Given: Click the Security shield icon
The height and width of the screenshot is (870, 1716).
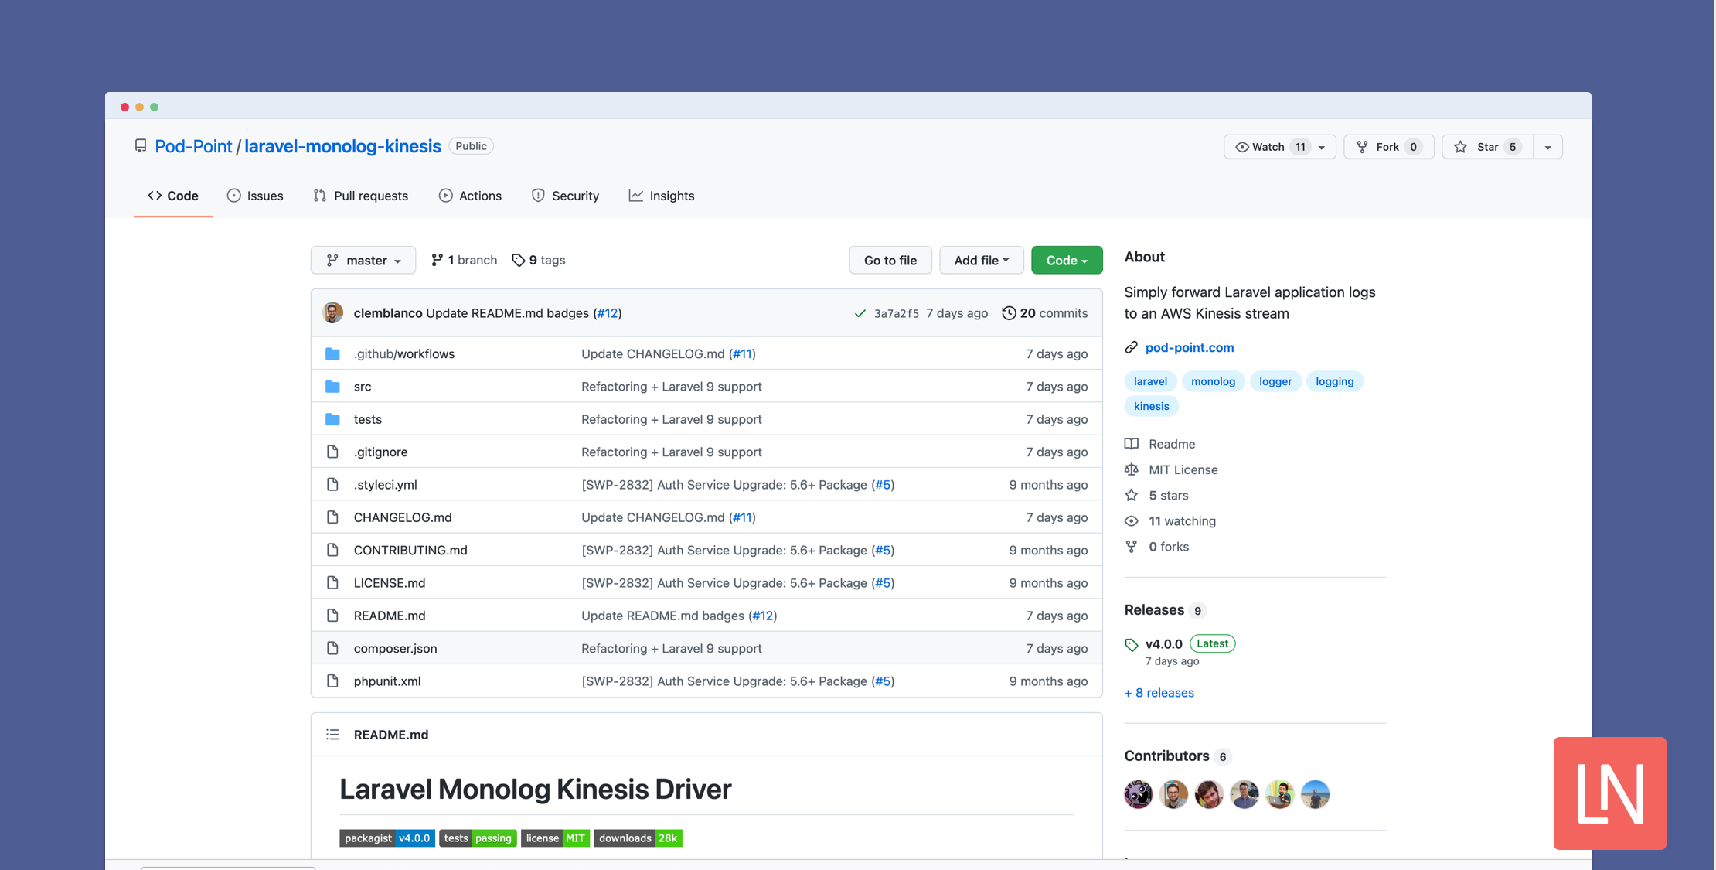Looking at the screenshot, I should point(538,194).
